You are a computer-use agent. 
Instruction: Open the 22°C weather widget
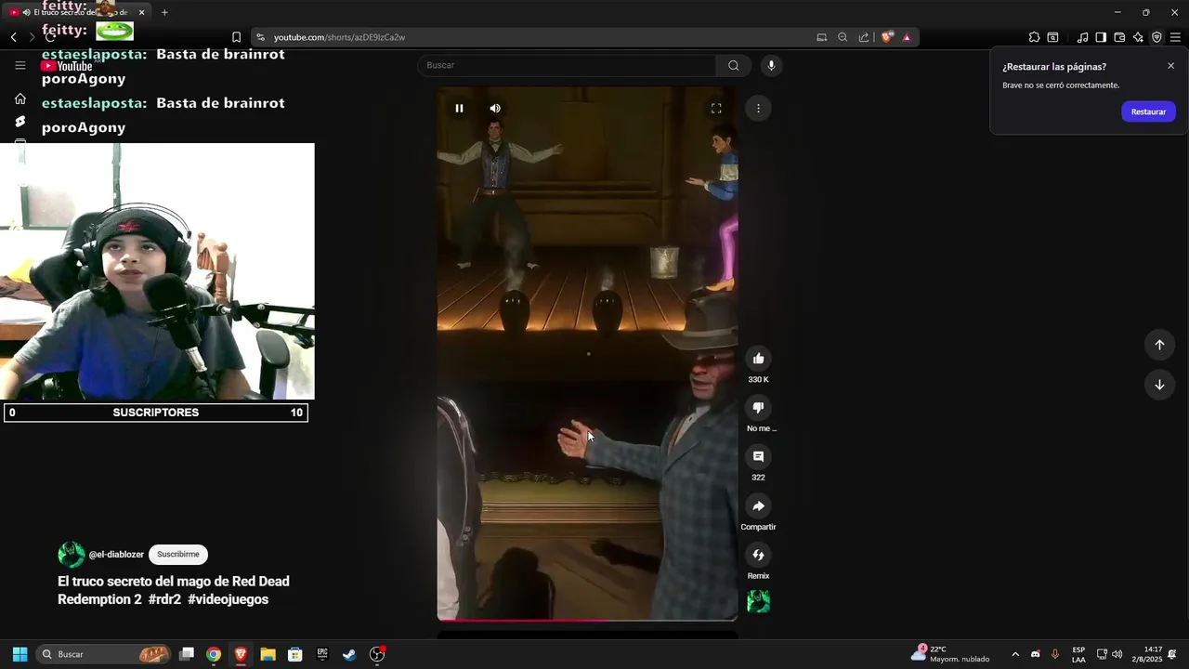950,654
